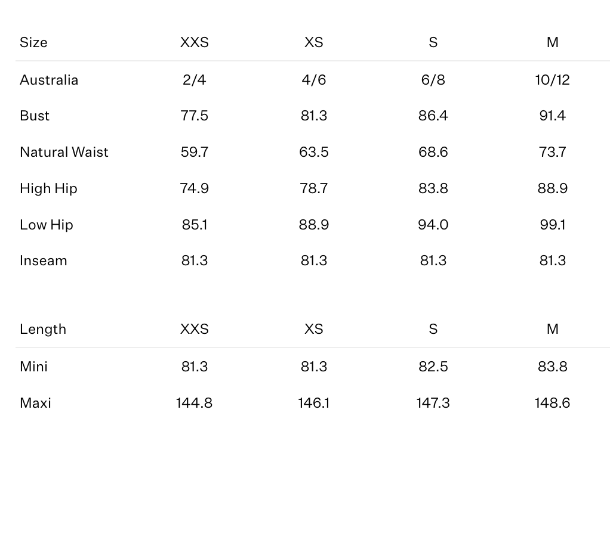Click the Bust row label
Image resolution: width=610 pixels, height=546 pixels.
35,116
